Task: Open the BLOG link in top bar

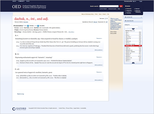Action: (28, 1)
